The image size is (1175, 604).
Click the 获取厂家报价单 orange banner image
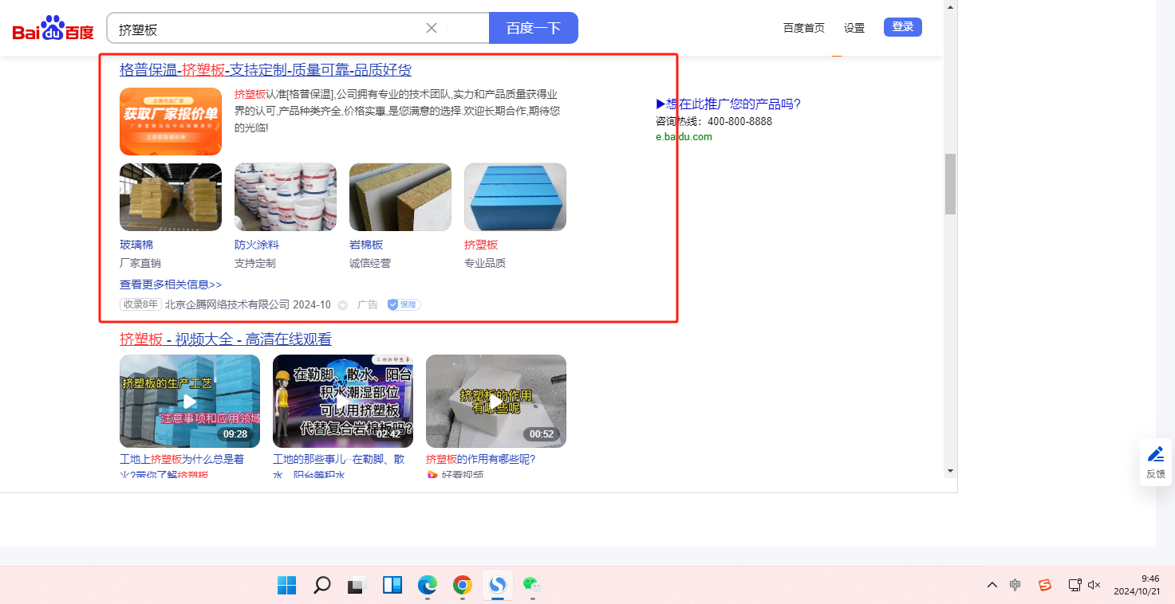tap(171, 121)
